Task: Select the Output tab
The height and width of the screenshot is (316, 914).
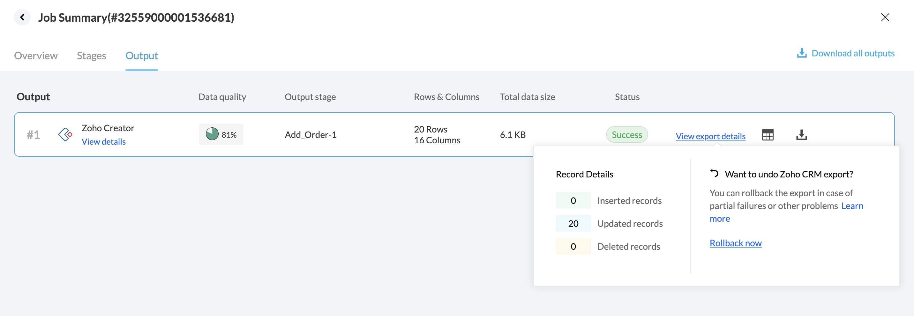Action: pos(142,56)
